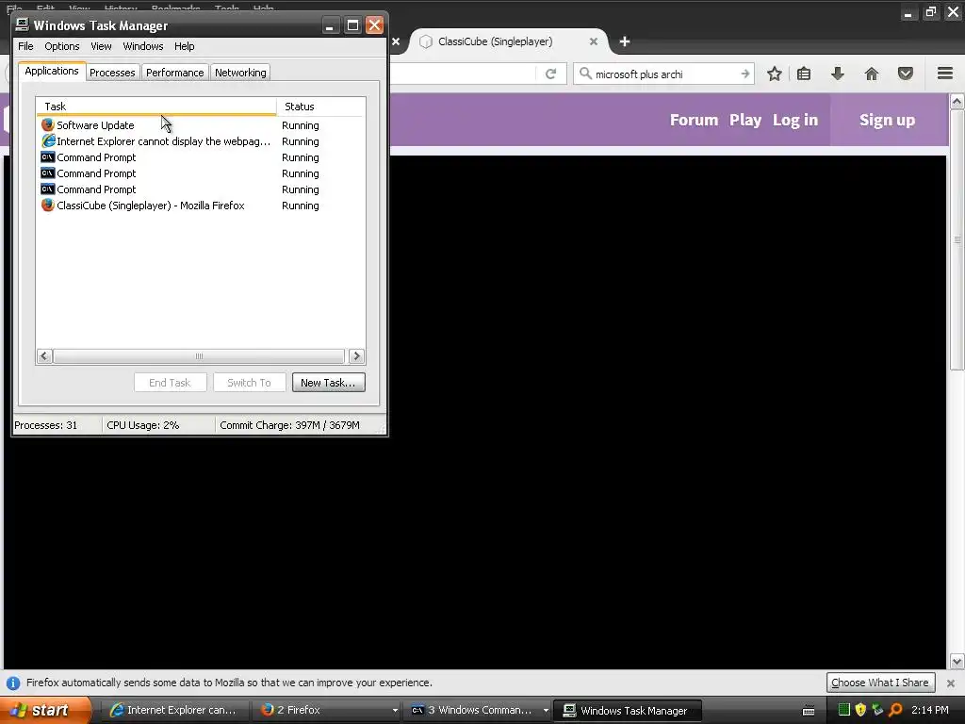Click the security shield tray icon
Screen dimensions: 965x724
tap(860, 710)
